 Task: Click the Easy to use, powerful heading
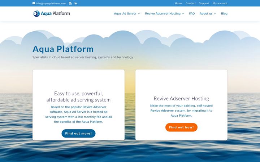[78, 96]
